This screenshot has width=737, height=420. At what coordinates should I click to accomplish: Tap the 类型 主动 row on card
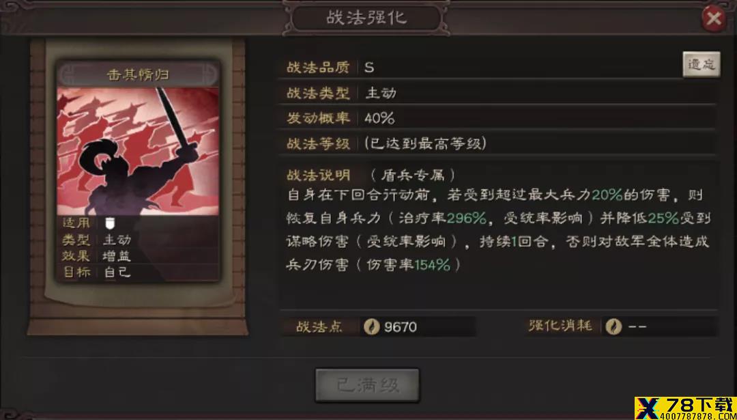pos(138,240)
